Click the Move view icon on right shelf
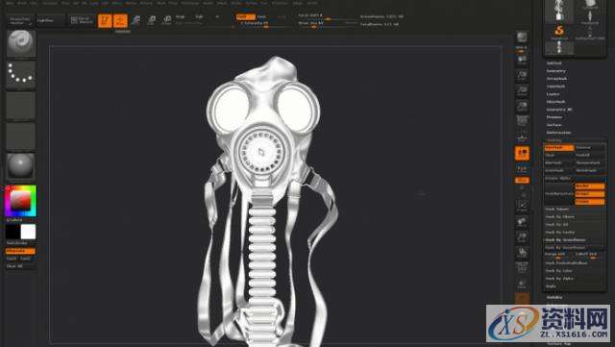615x347 pixels. tap(522, 221)
